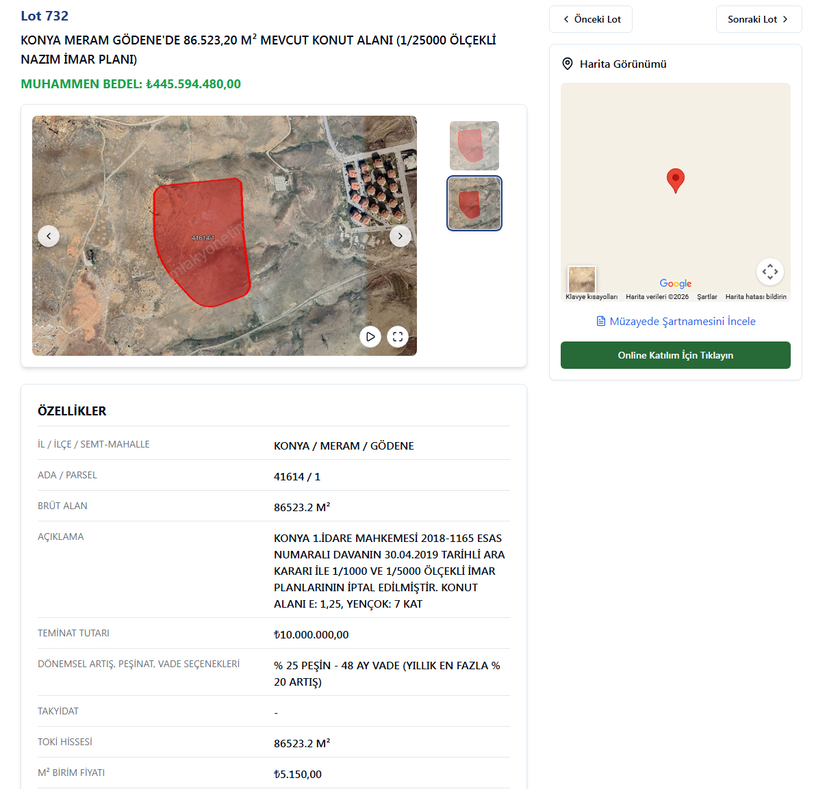Click the Google logo on map

pyautogui.click(x=676, y=283)
